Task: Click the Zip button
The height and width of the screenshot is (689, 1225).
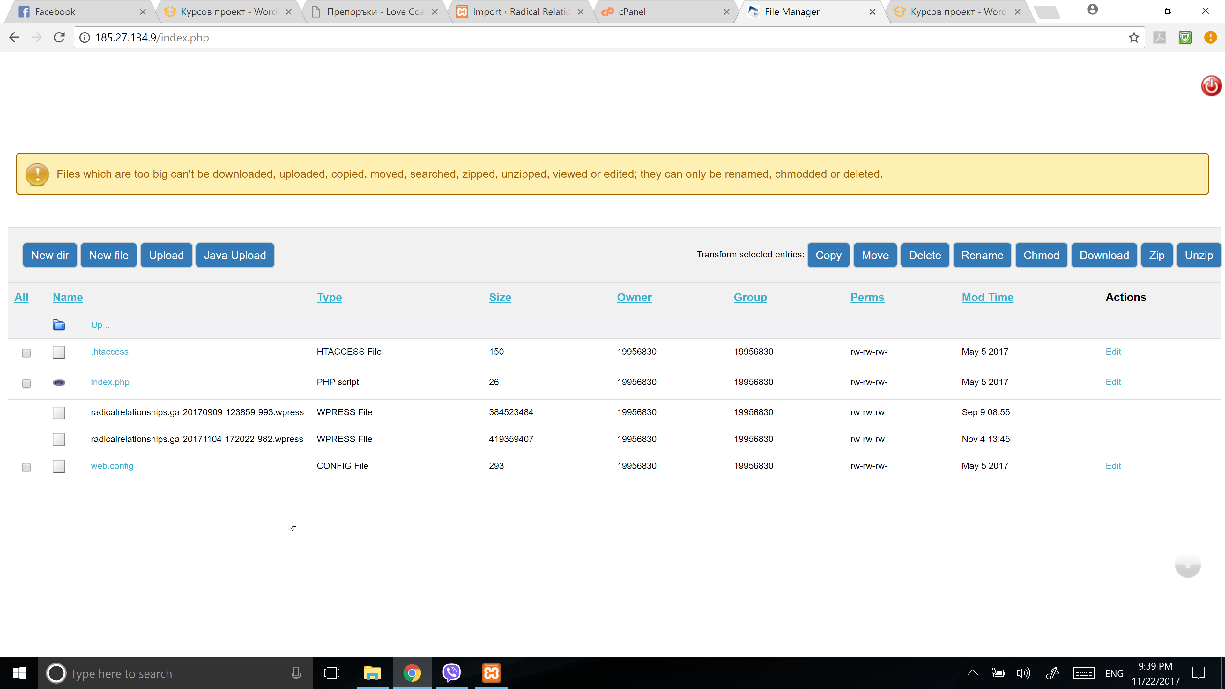Action: coord(1156,255)
